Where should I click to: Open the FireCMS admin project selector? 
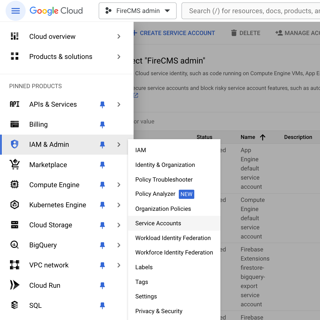click(137, 11)
